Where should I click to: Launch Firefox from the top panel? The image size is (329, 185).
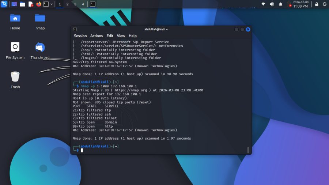[39, 4]
